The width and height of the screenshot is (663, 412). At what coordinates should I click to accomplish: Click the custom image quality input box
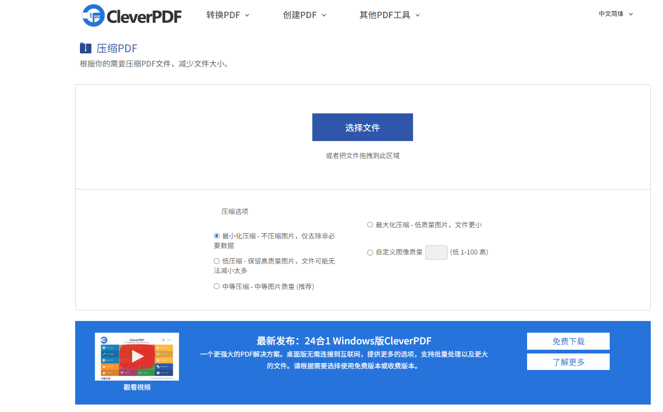pyautogui.click(x=436, y=252)
